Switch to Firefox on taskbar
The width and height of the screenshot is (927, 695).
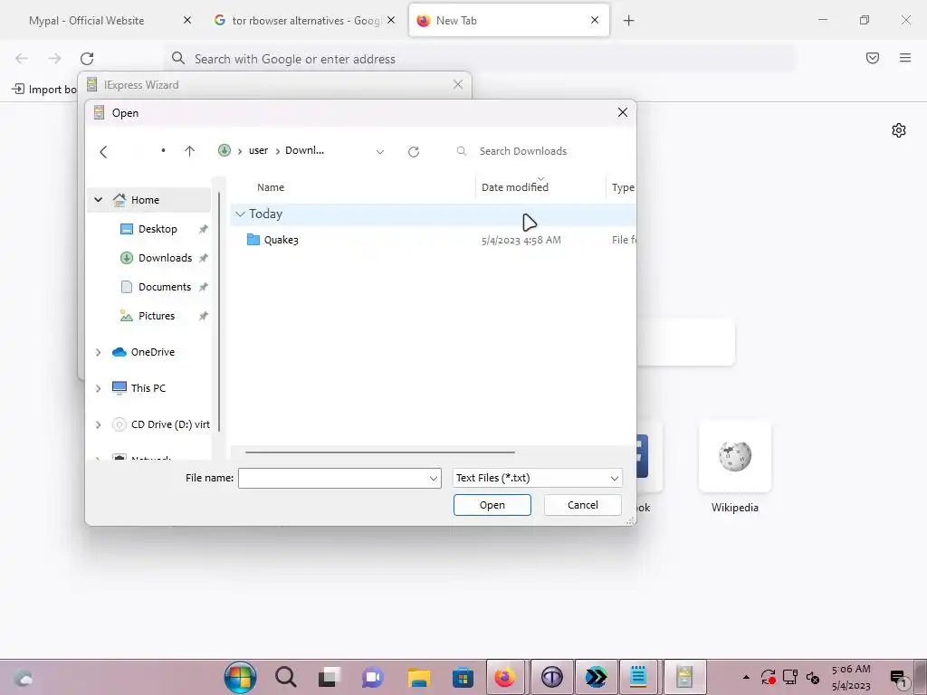505,677
